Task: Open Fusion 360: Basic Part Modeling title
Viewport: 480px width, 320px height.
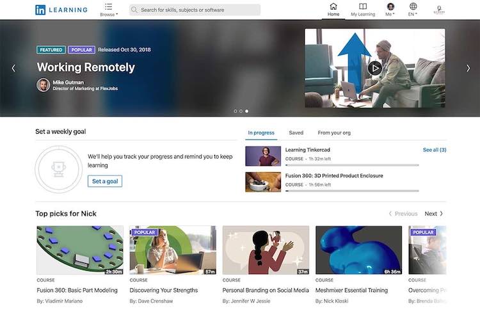Action: [77, 290]
